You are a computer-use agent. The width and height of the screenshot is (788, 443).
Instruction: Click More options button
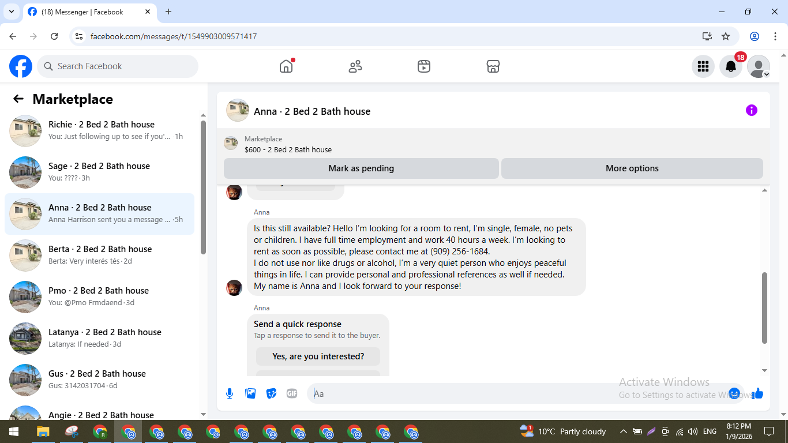632,168
